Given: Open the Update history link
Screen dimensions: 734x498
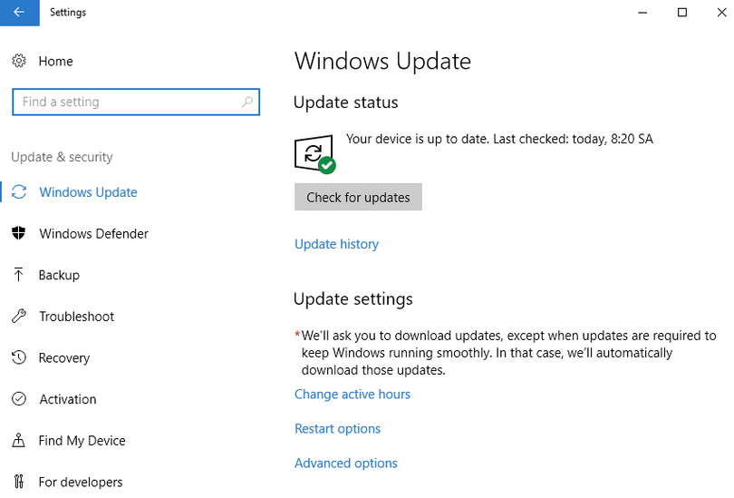Looking at the screenshot, I should [x=336, y=244].
